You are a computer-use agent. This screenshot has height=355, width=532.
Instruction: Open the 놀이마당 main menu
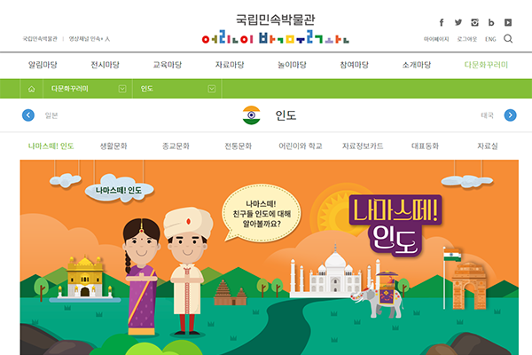[292, 65]
